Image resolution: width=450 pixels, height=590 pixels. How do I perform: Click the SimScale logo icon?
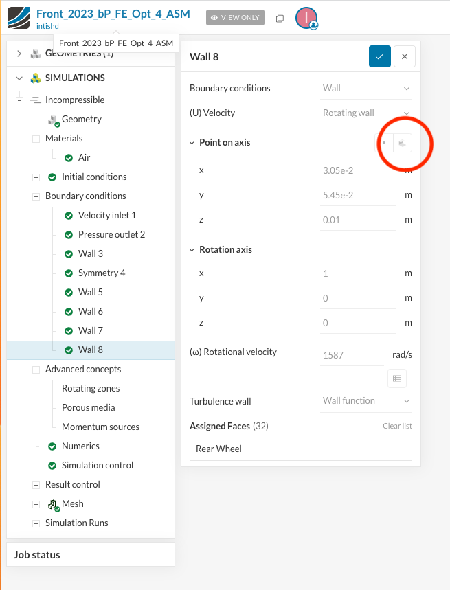pos(18,18)
